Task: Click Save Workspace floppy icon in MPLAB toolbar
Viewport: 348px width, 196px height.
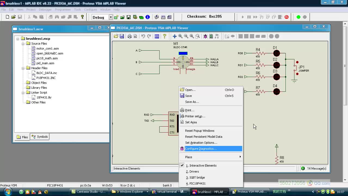Action: point(129,17)
